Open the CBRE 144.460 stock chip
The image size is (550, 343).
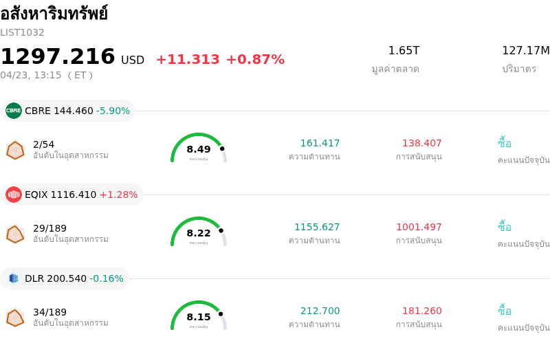[68, 111]
